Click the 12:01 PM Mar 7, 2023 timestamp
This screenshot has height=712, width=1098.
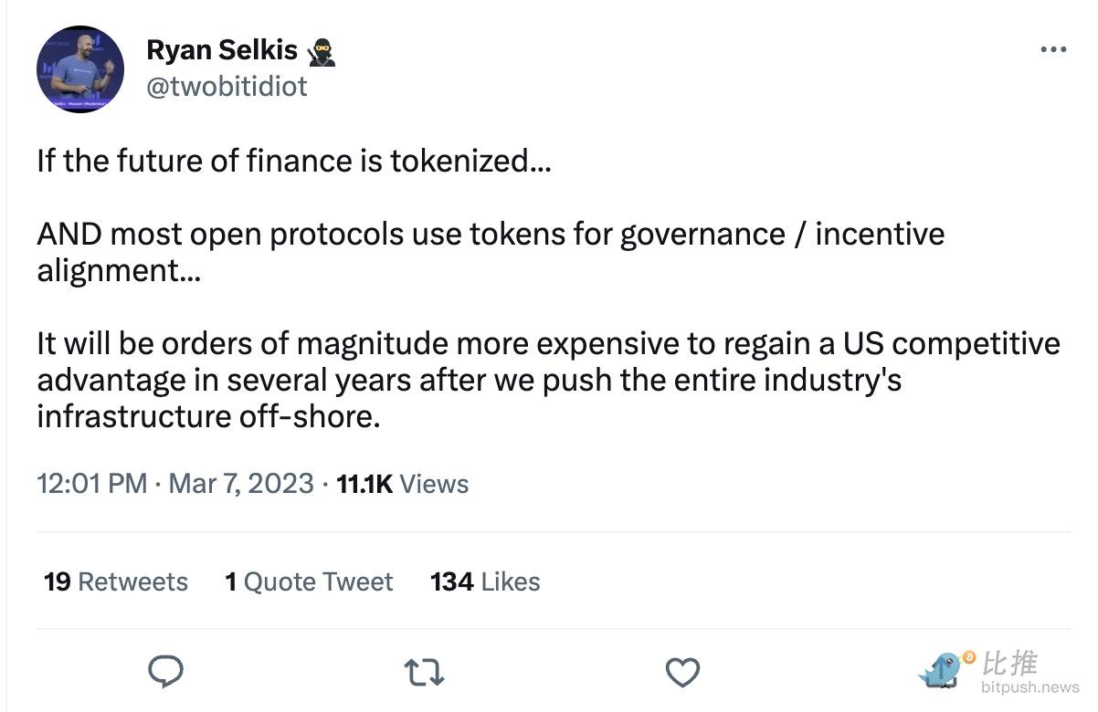point(175,484)
